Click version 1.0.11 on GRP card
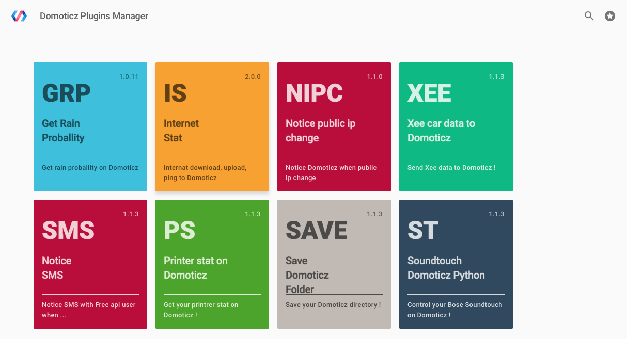The height and width of the screenshot is (339, 627). click(x=129, y=77)
